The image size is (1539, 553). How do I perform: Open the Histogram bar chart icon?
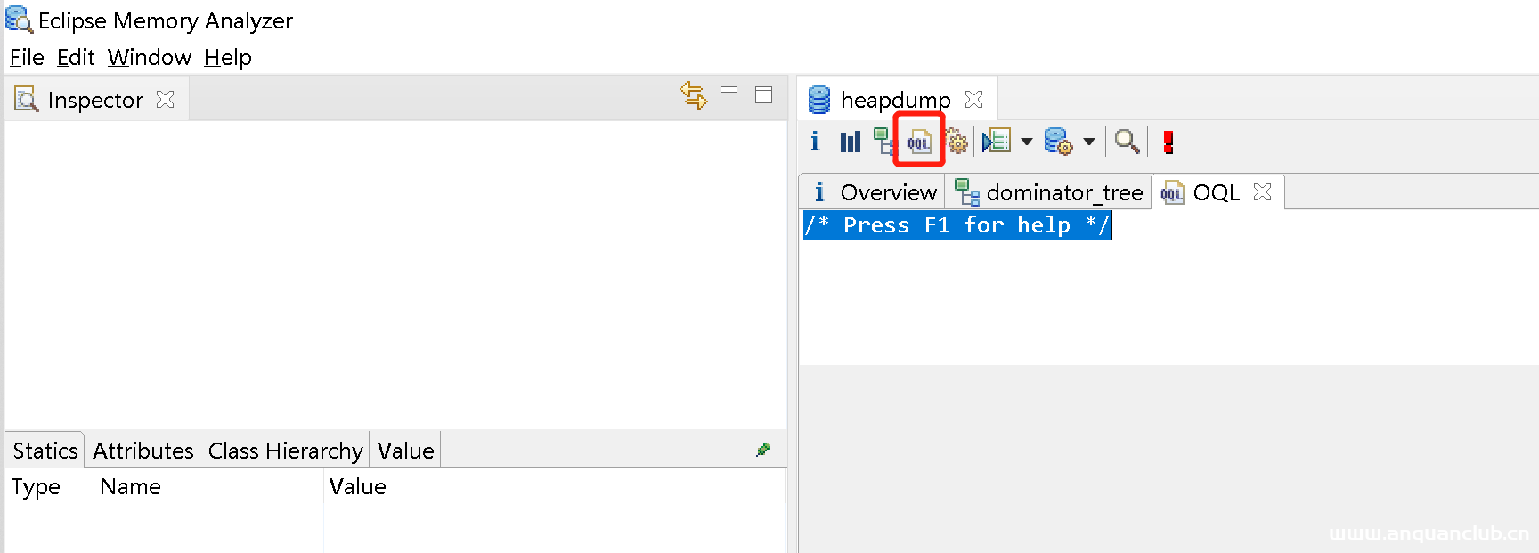click(x=850, y=142)
